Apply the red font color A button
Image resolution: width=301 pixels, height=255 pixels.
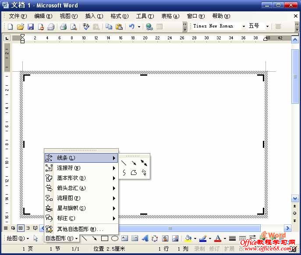(218, 238)
